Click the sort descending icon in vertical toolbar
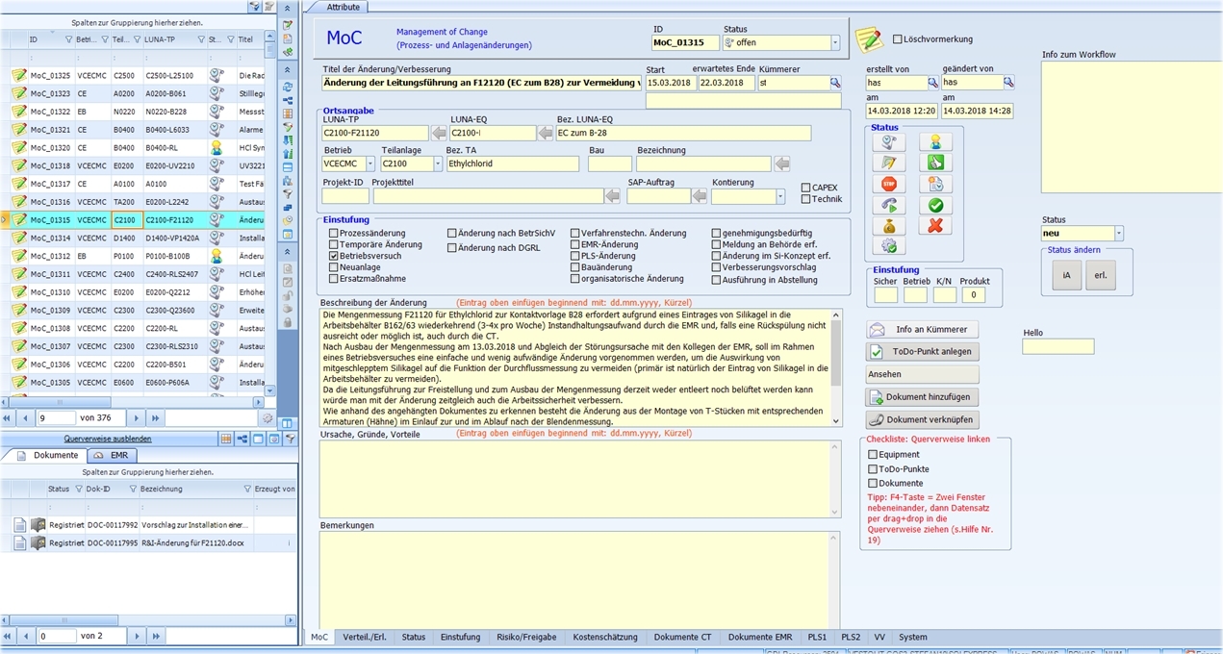This screenshot has width=1223, height=654. (287, 140)
